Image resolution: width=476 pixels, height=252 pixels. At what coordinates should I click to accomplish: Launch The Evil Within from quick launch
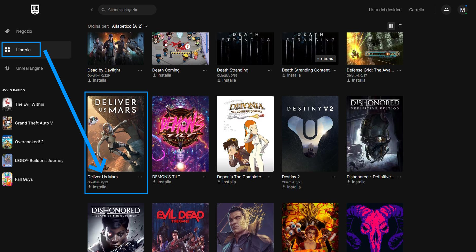click(x=29, y=104)
